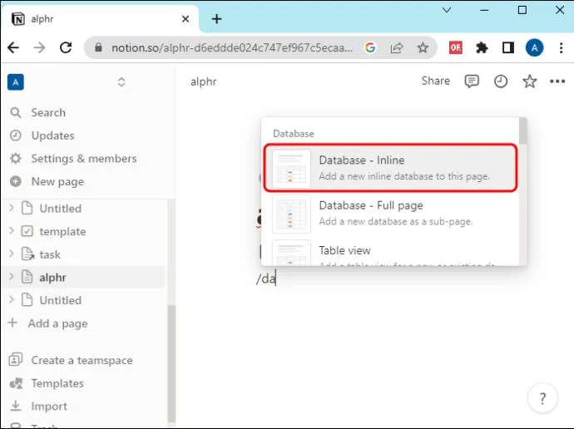Click the browser forward arrow
This screenshot has width=574, height=429.
tap(39, 47)
